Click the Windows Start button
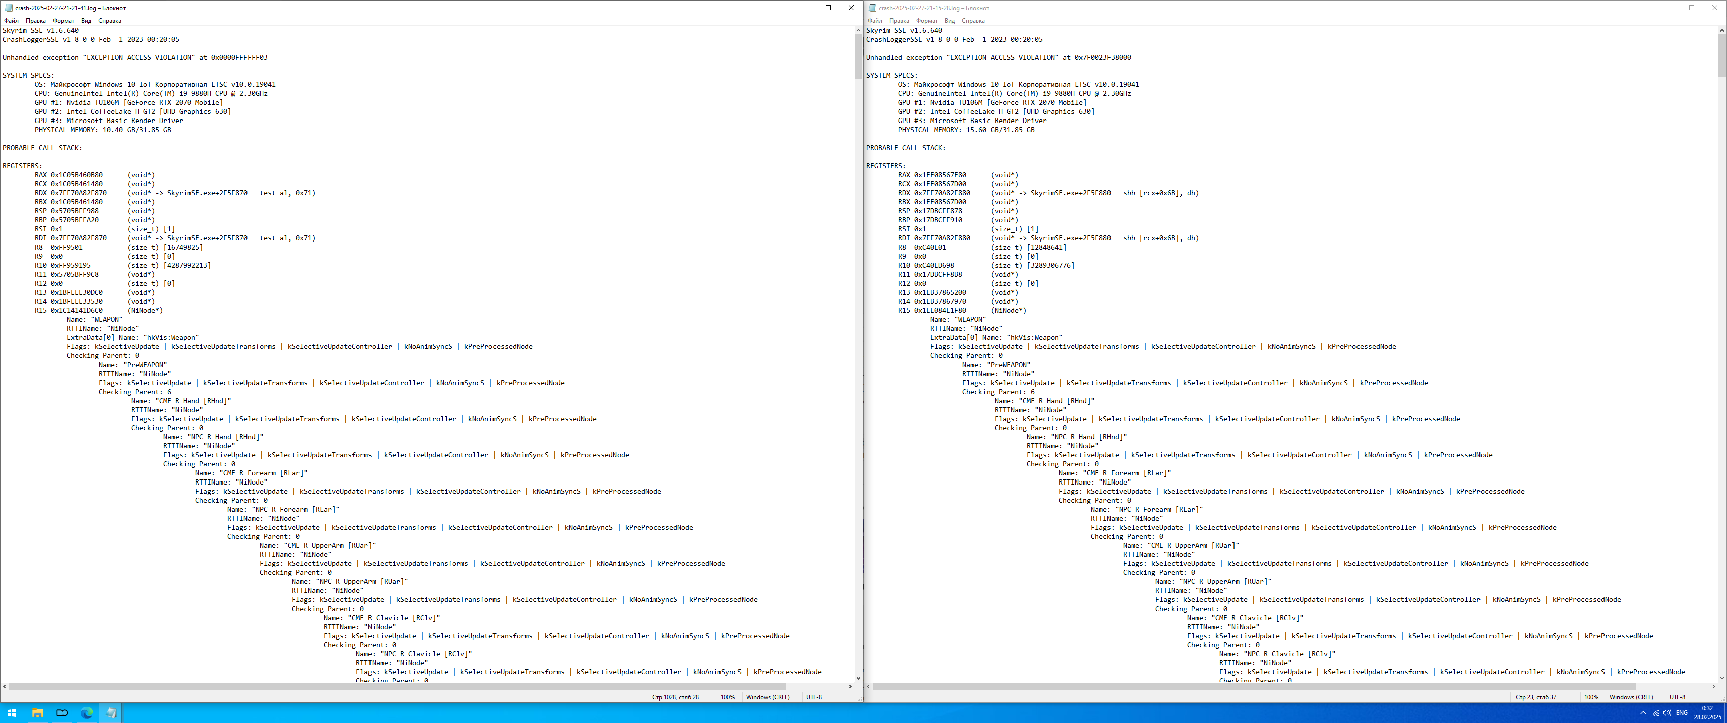This screenshot has width=1727, height=723. click(12, 713)
